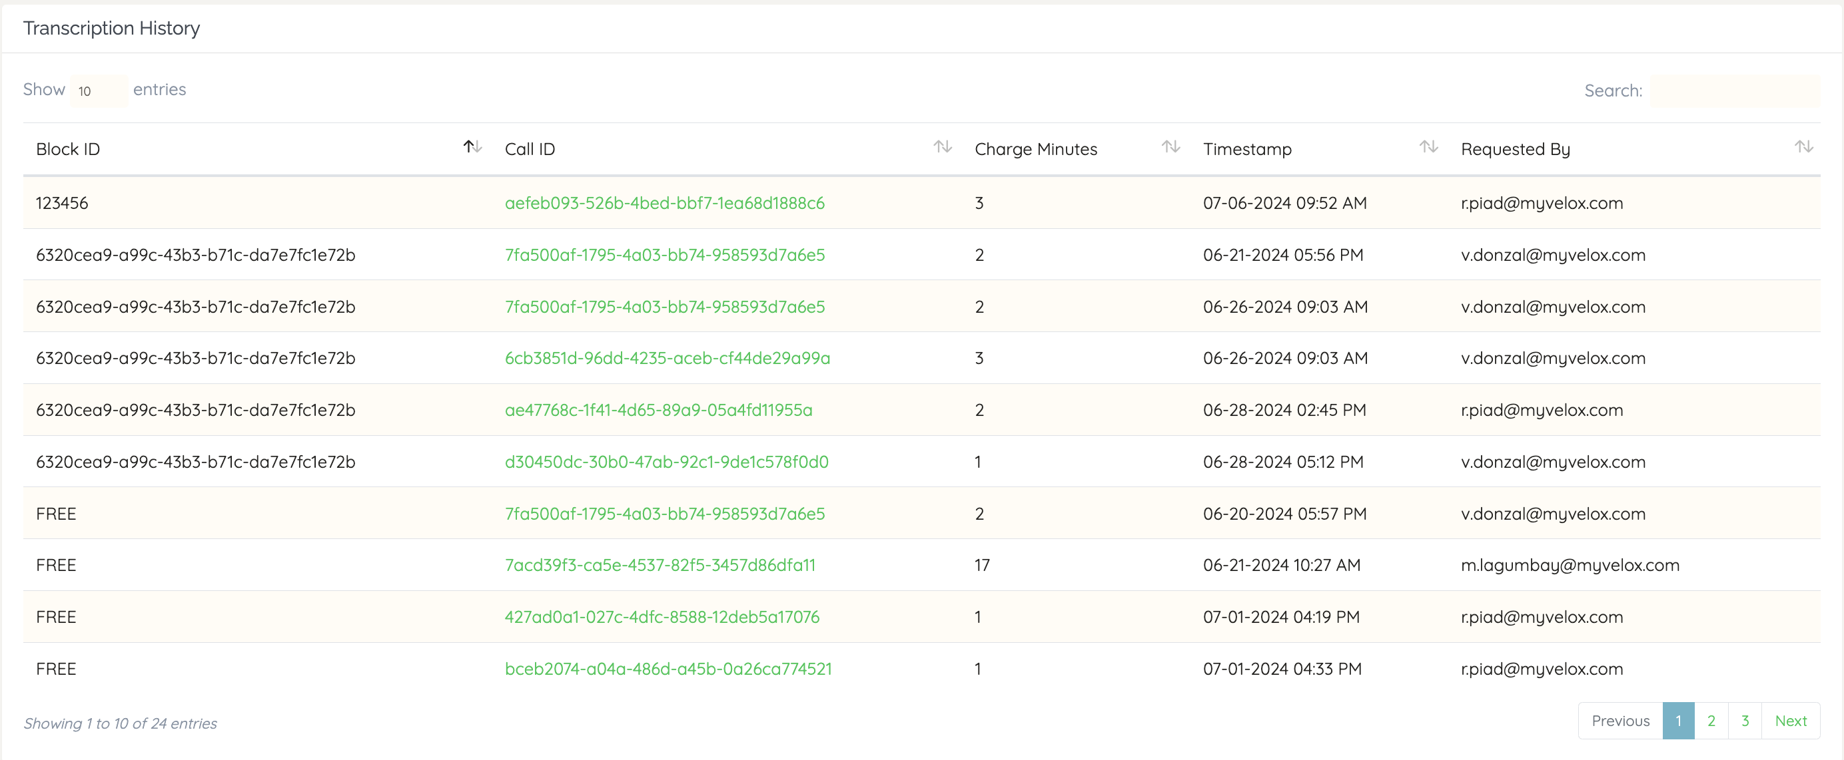Go to pagination page 3
Screen dimensions: 1844x760
(1745, 721)
